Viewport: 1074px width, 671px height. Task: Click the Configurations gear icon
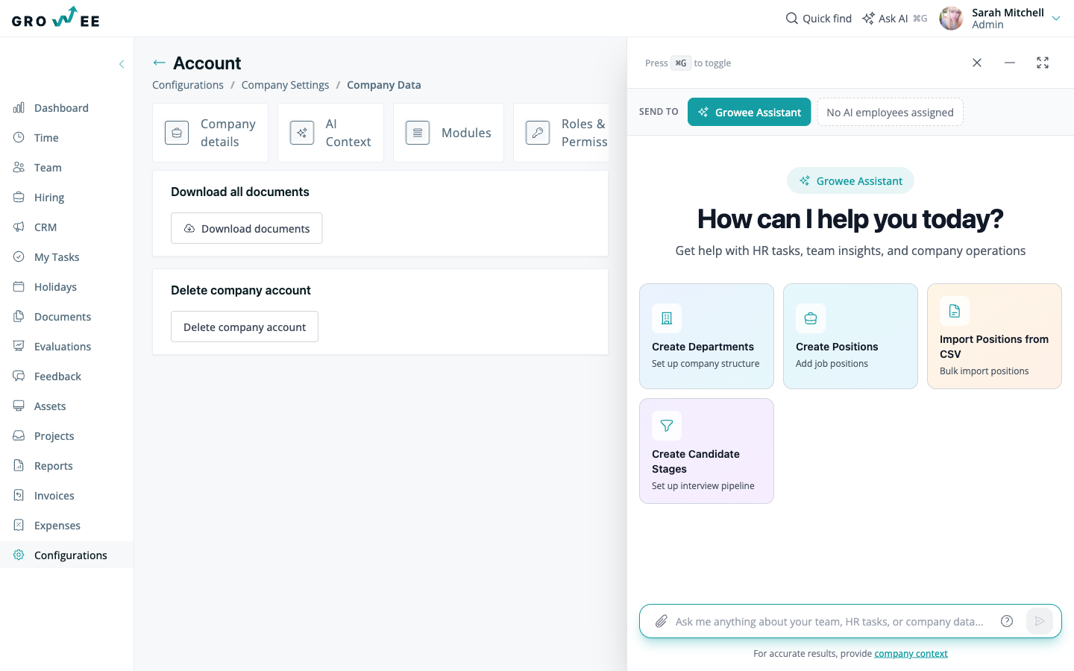click(19, 555)
